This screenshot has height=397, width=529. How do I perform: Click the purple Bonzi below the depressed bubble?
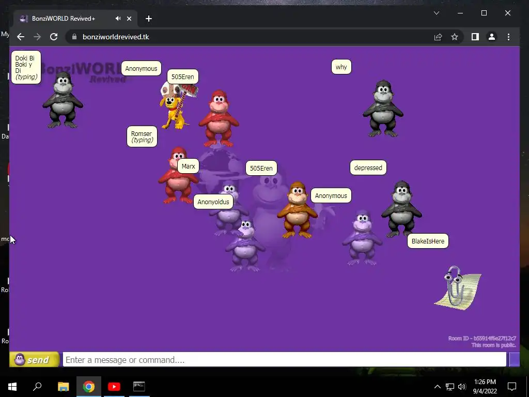[362, 238]
